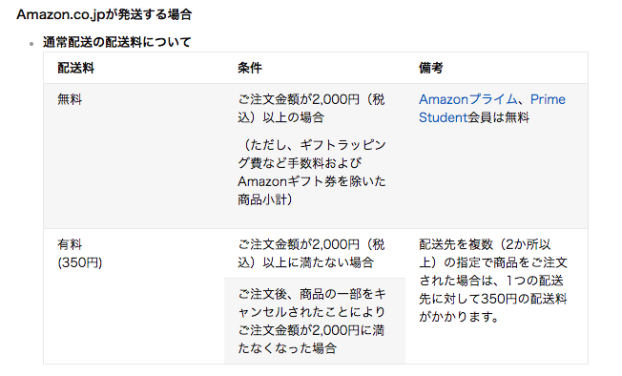
Task: Click the 会員は無料 text after Student link
Action: tap(499, 117)
